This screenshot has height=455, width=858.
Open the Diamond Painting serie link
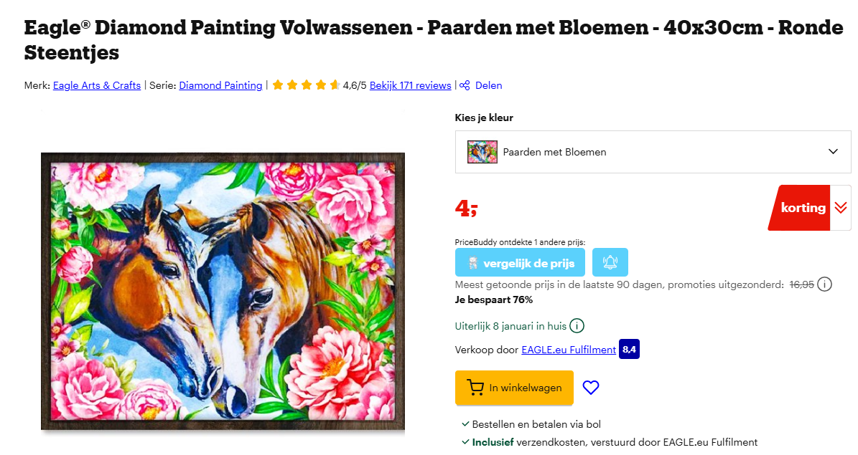(222, 85)
